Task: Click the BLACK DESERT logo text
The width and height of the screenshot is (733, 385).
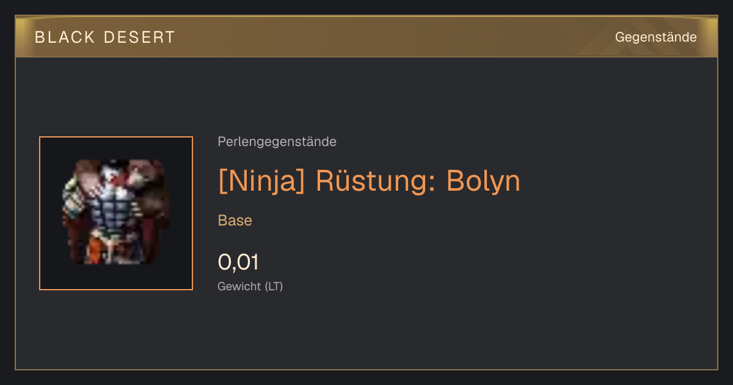Action: (x=105, y=37)
